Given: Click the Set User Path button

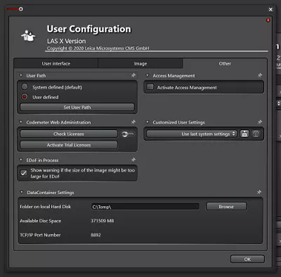Looking at the screenshot, I should pos(77,107).
